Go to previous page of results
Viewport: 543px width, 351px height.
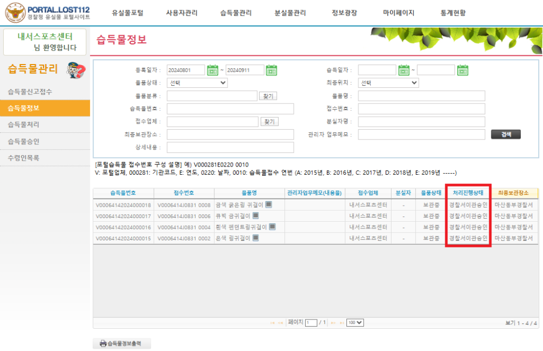(281, 323)
